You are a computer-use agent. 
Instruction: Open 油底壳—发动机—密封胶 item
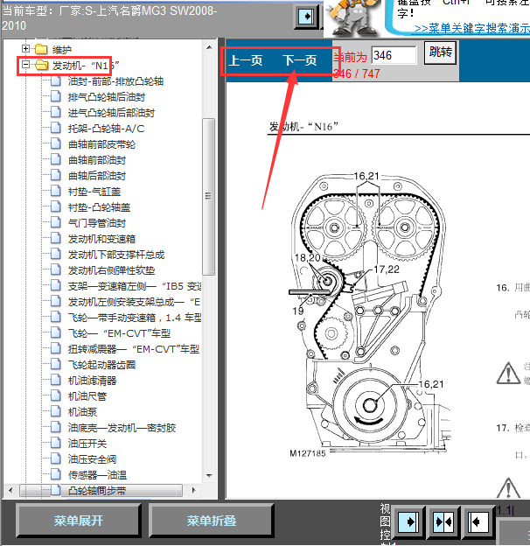(122, 428)
